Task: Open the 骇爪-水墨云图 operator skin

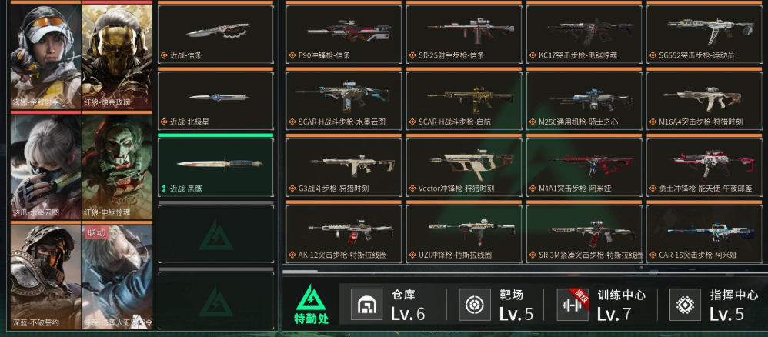Action: pyautogui.click(x=45, y=166)
